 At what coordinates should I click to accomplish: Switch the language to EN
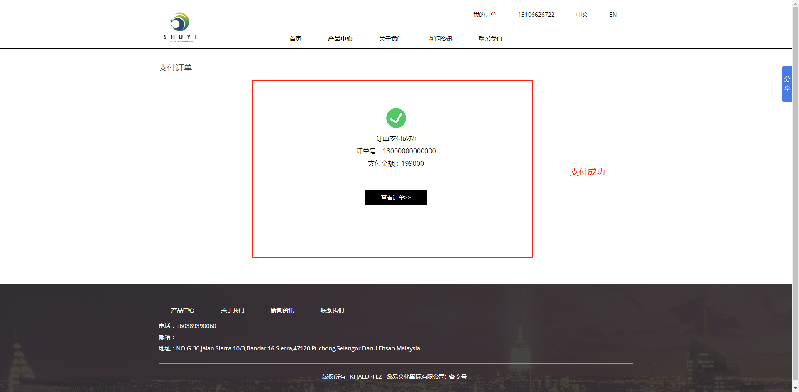tap(612, 15)
